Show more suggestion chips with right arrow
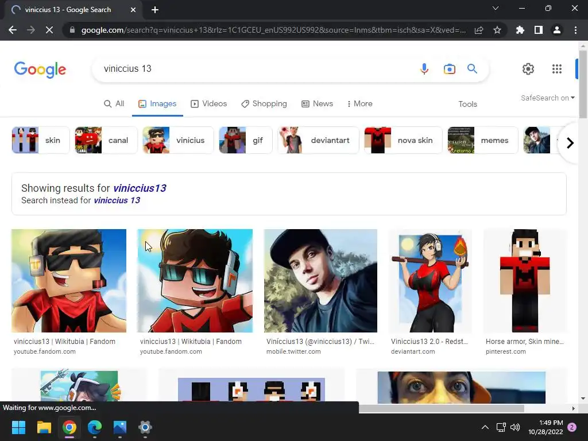Image resolution: width=588 pixels, height=441 pixels. point(570,143)
